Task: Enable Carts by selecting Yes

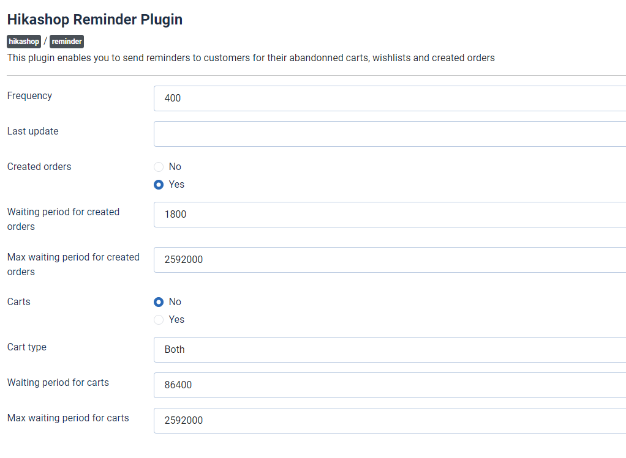Action: (159, 320)
